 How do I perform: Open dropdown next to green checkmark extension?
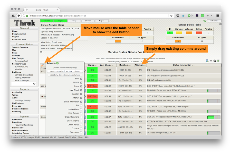click(193, 15)
